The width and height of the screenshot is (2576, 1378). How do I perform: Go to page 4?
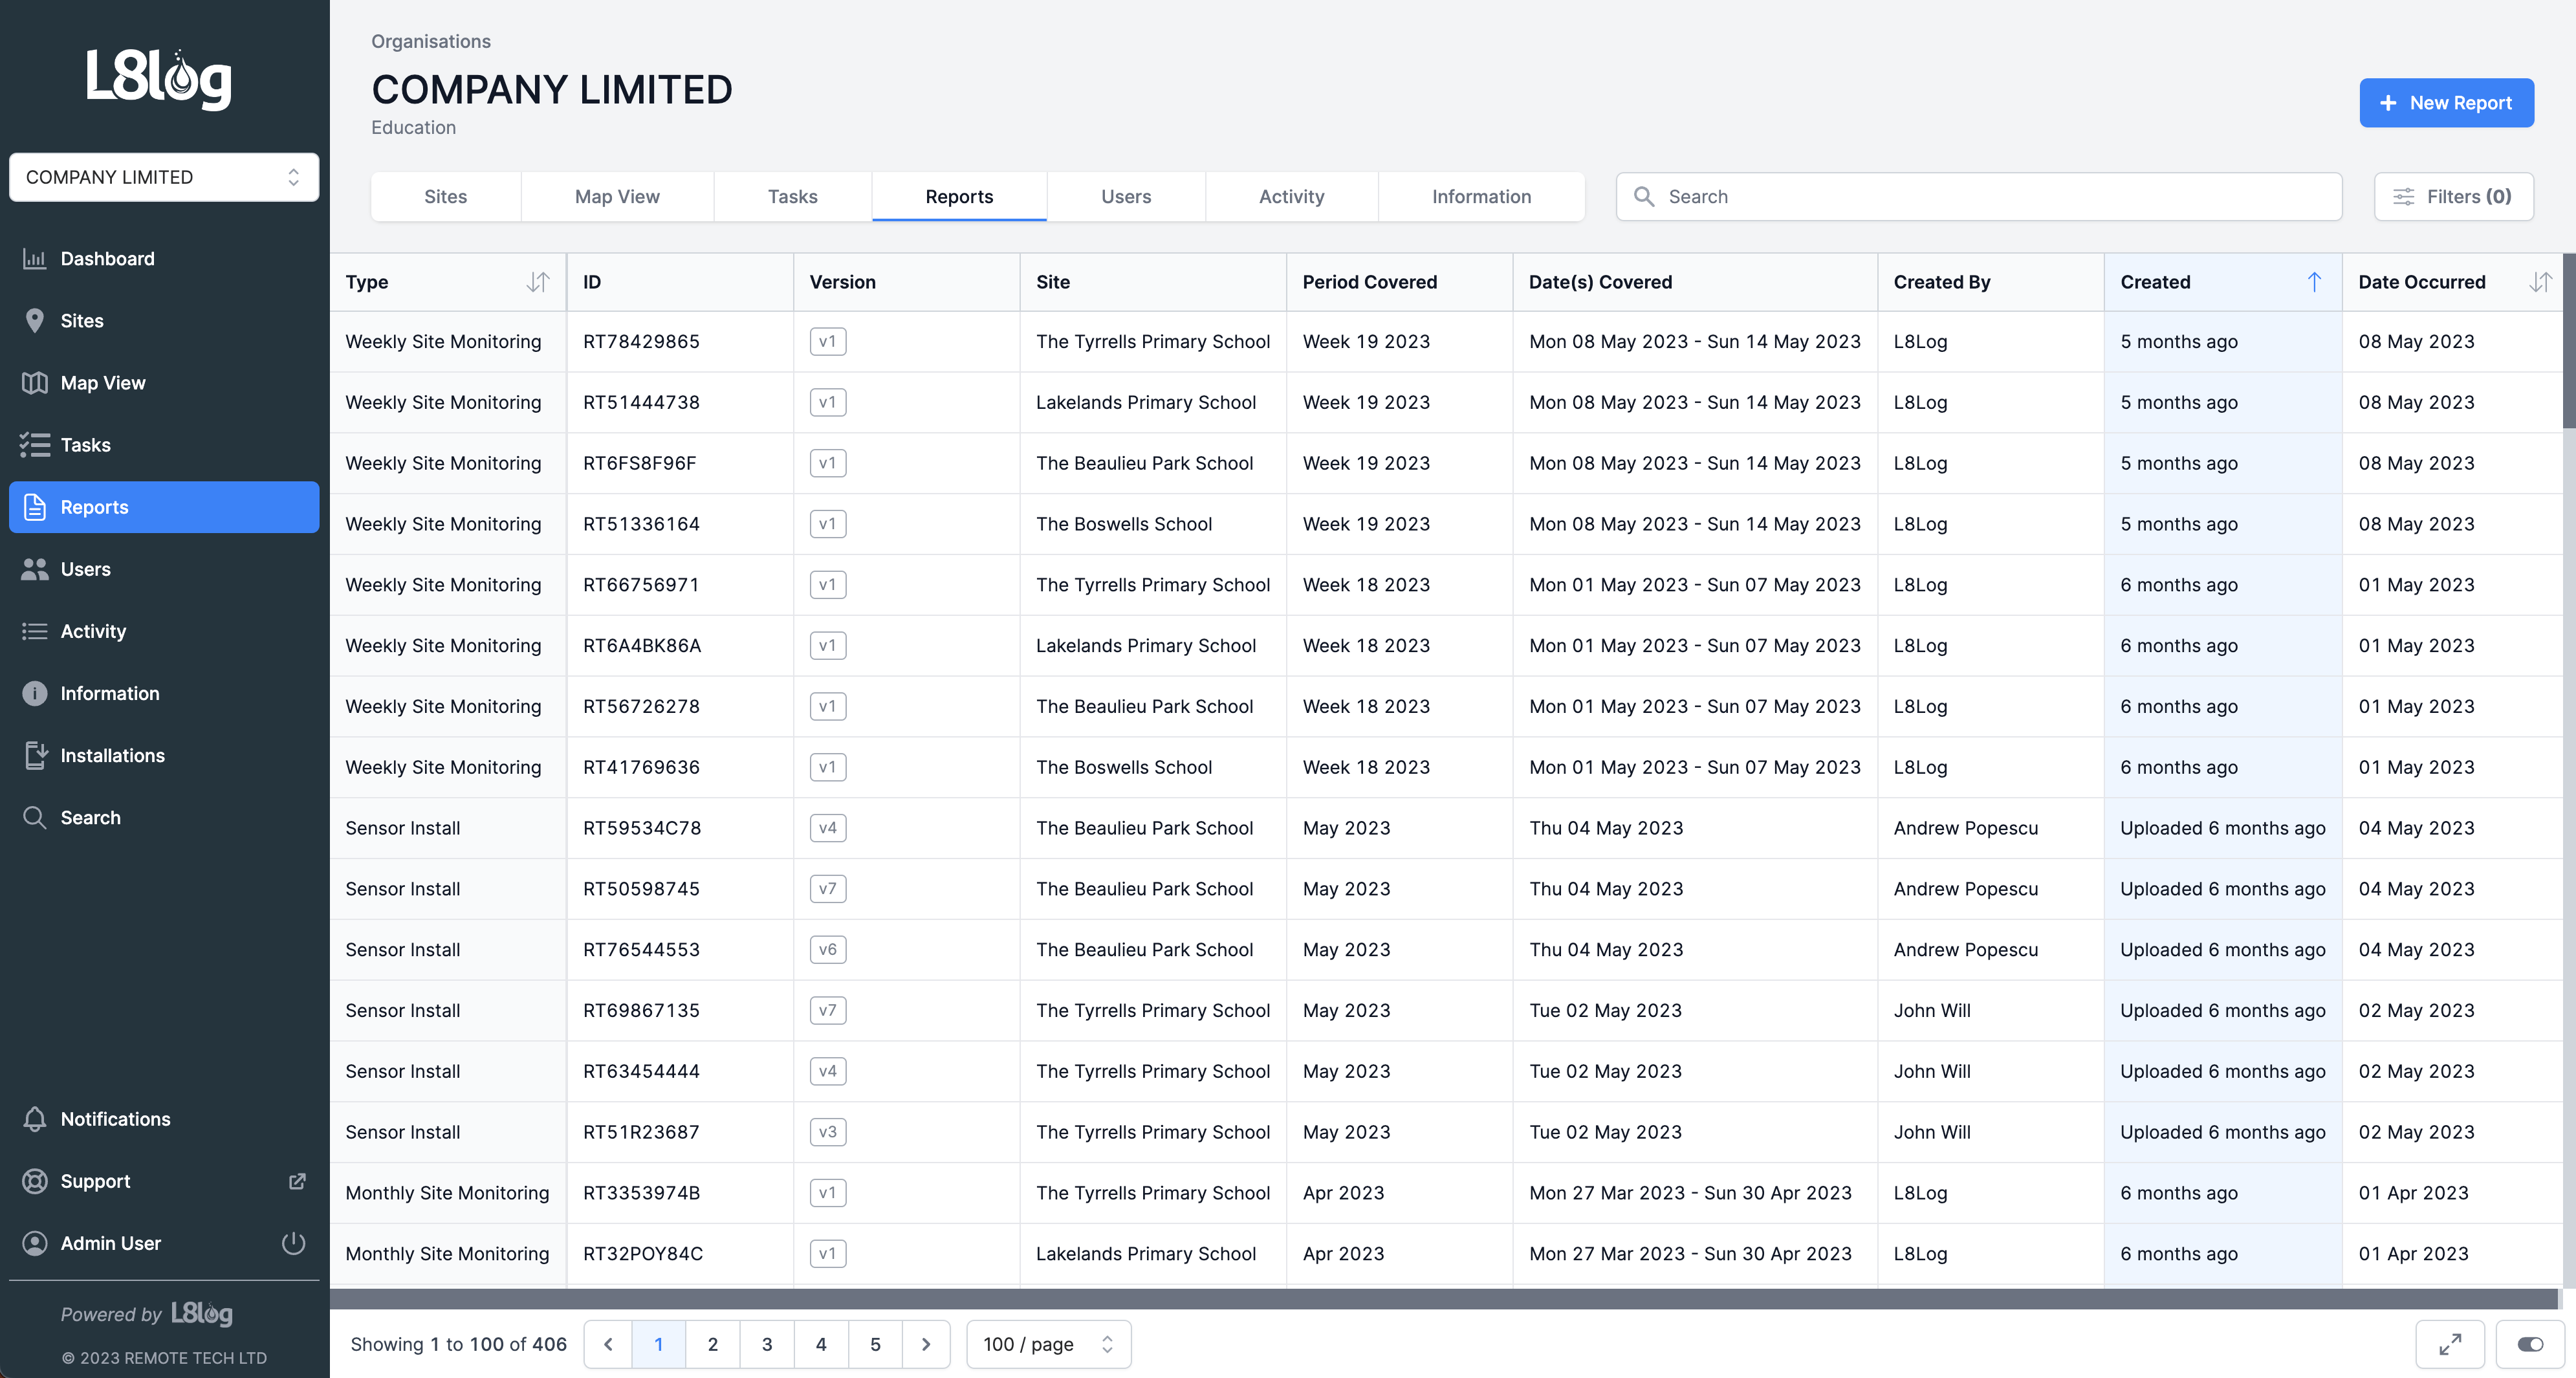coord(821,1344)
